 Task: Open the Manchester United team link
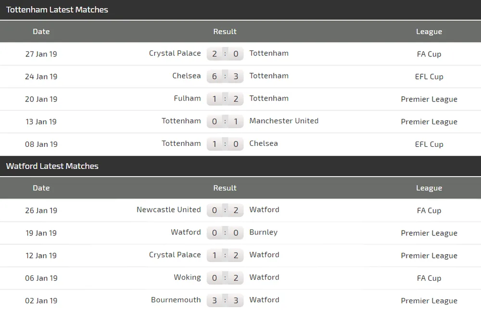(284, 121)
